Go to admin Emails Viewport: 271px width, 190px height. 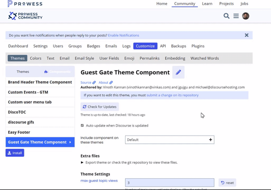tap(111, 46)
